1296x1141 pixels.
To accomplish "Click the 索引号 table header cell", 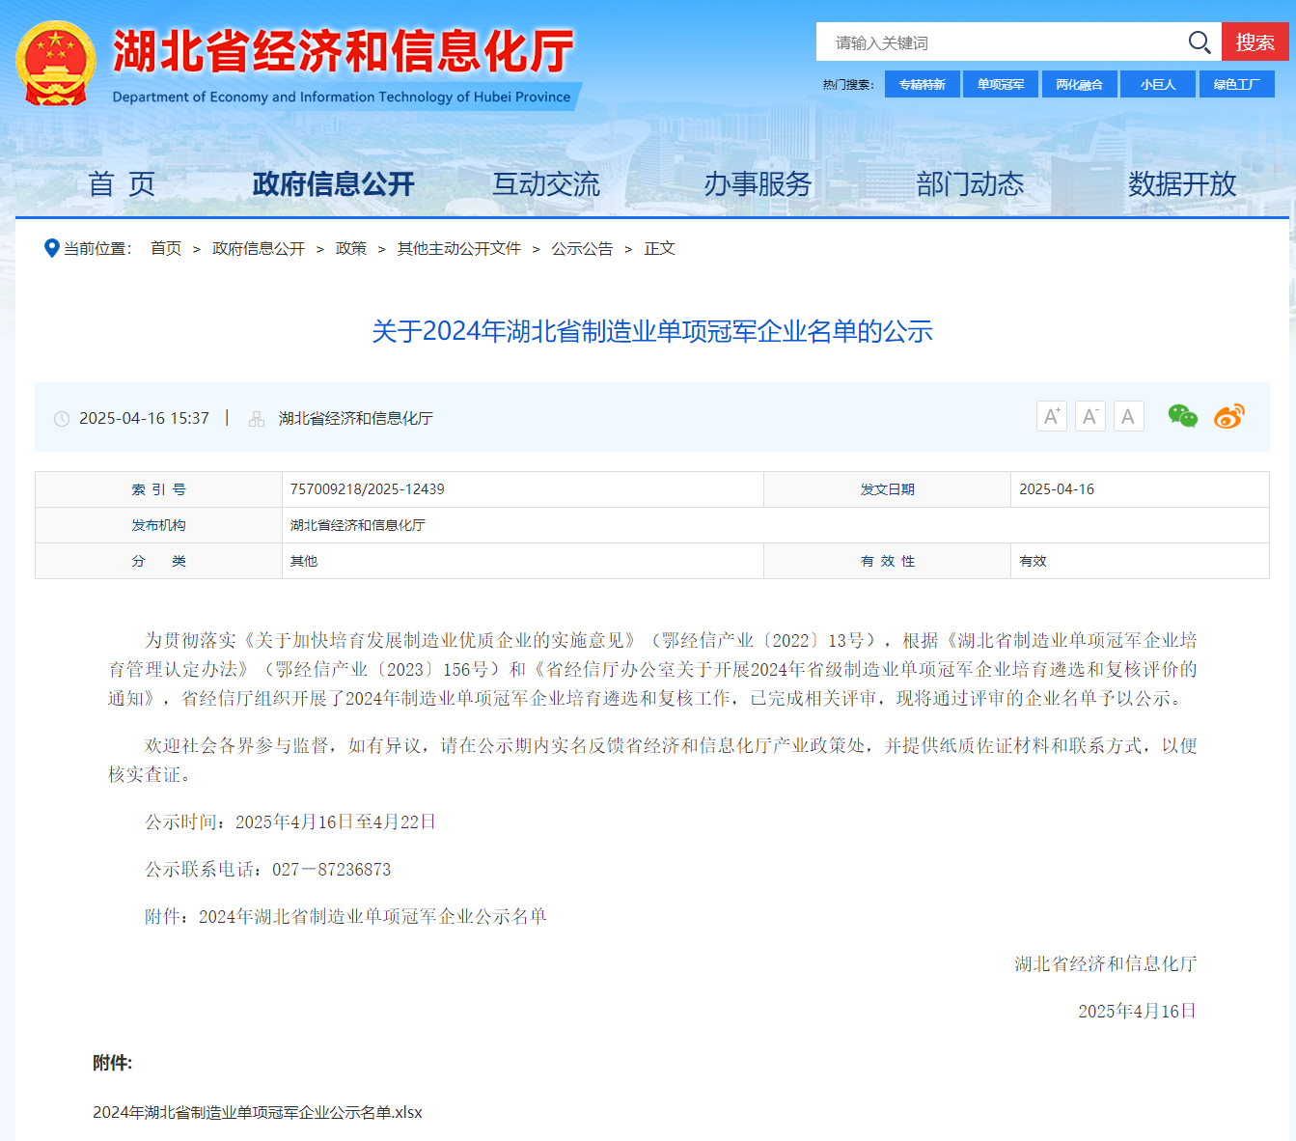I will [x=159, y=489].
